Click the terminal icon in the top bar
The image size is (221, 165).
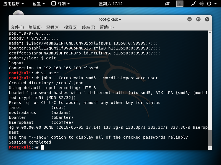[54, 4]
